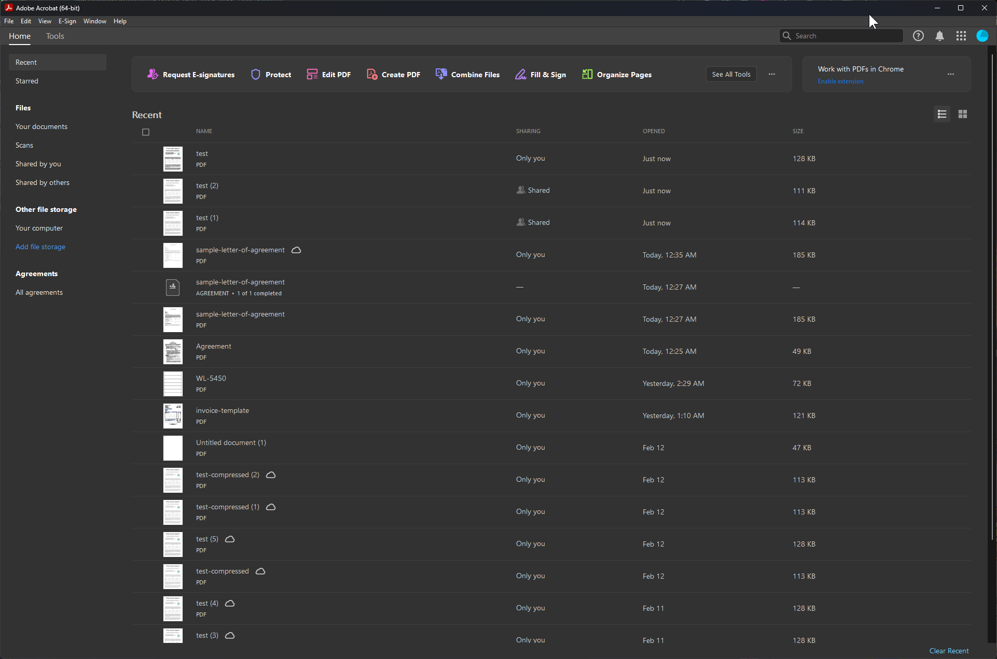The image size is (997, 659).
Task: Switch to the Tools tab
Action: click(x=55, y=36)
